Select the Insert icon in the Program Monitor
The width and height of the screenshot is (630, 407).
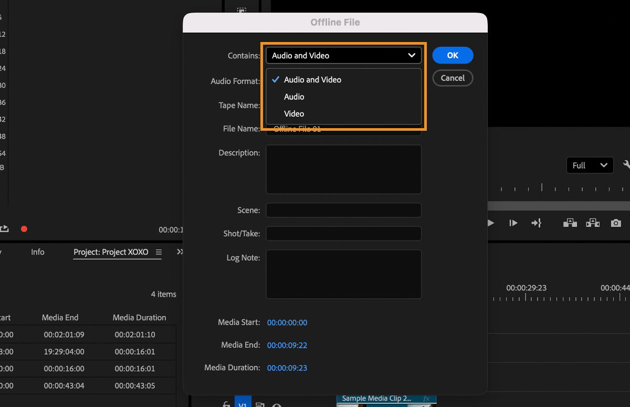pyautogui.click(x=570, y=223)
